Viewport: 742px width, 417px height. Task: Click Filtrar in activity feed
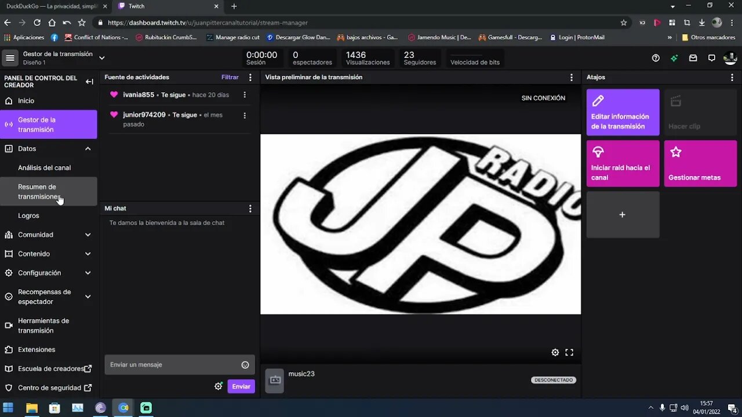click(230, 77)
